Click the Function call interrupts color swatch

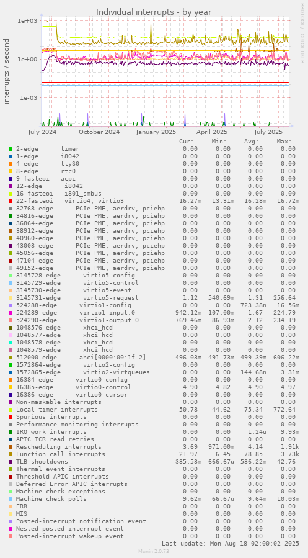point(11,454)
